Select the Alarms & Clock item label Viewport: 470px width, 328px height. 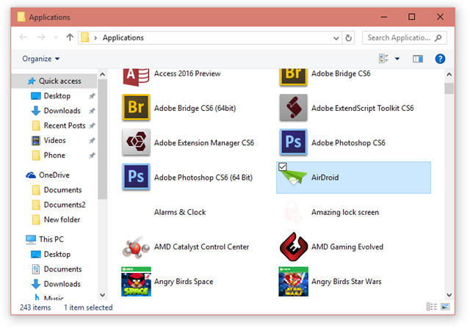180,212
